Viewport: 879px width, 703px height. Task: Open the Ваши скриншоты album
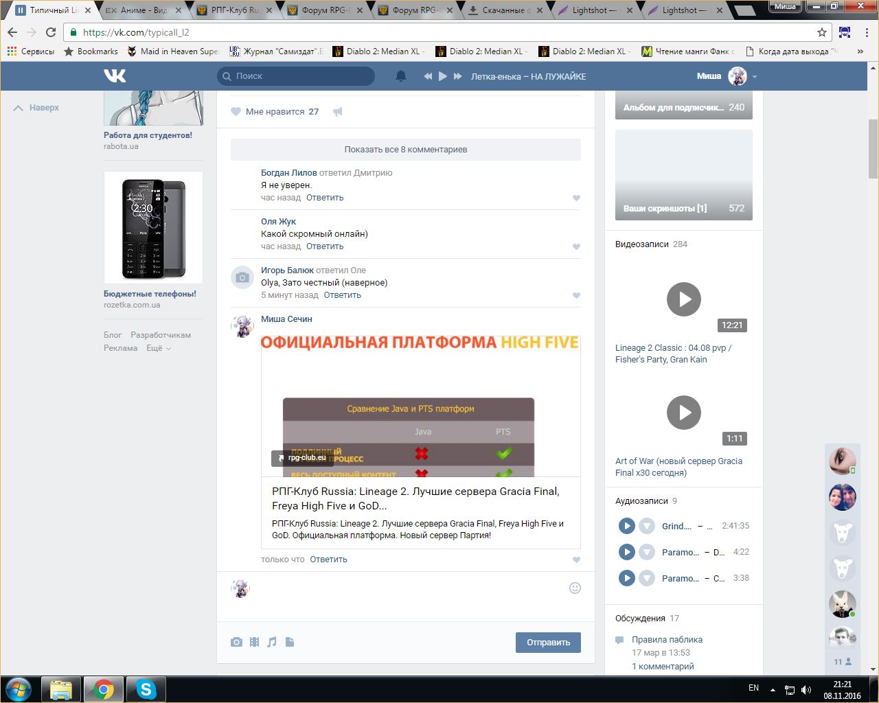[684, 175]
